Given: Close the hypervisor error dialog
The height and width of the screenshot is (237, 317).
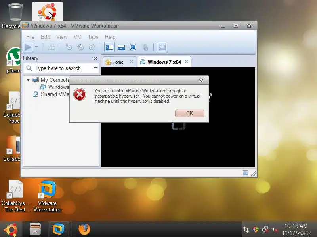Looking at the screenshot, I should [x=201, y=81].
